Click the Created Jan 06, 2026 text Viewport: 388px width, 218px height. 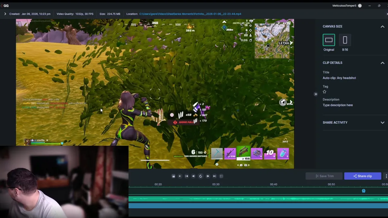tap(30, 14)
